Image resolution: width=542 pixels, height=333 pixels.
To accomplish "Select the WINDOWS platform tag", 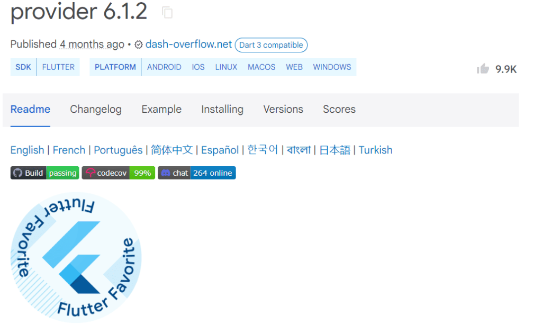I will pyautogui.click(x=332, y=67).
